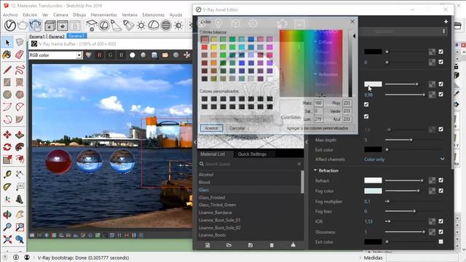Uncheck the Fog color texture checkbox

[441, 191]
